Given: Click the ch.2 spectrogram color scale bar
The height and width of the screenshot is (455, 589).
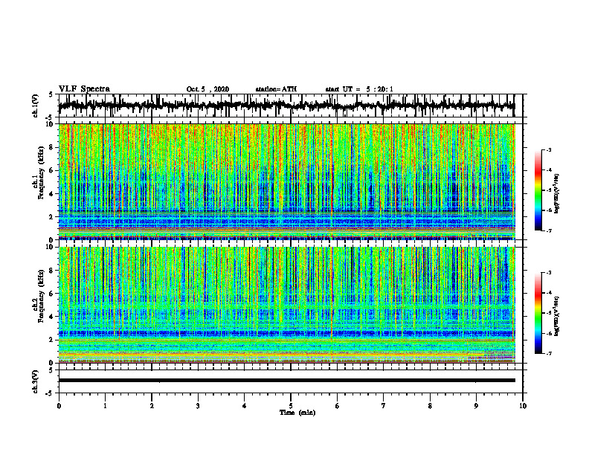Looking at the screenshot, I should (x=538, y=313).
